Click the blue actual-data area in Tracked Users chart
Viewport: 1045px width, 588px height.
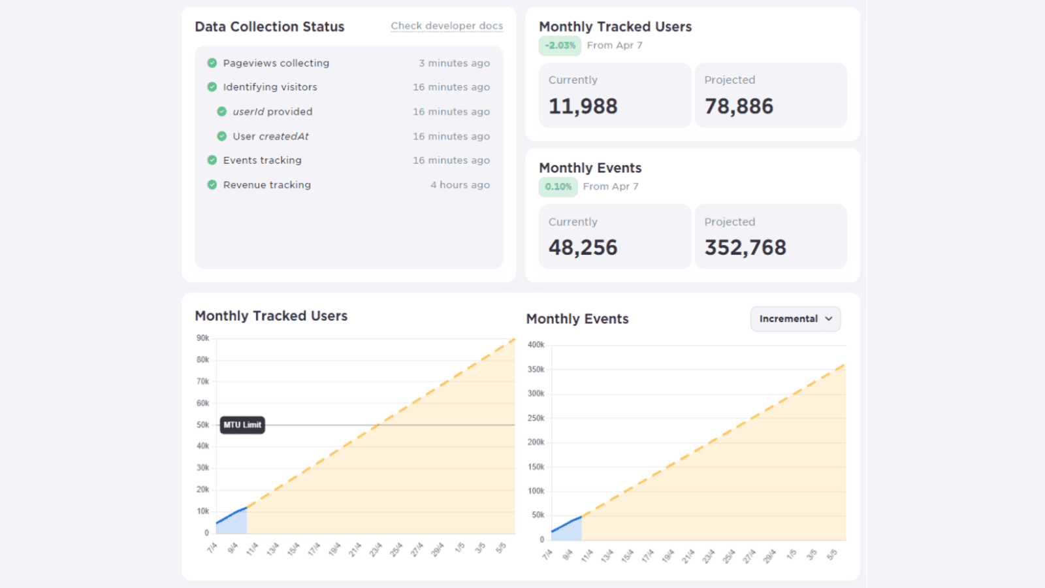coord(235,524)
